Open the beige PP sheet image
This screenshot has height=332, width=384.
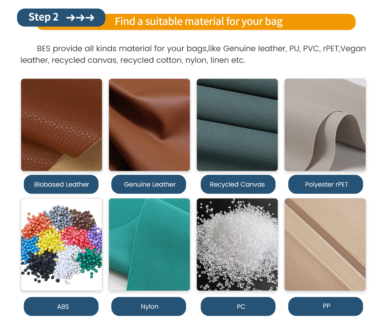click(325, 245)
